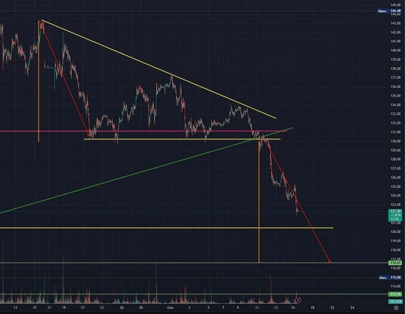Click date 16 on the time axis
405x314 pixels.
point(293,308)
